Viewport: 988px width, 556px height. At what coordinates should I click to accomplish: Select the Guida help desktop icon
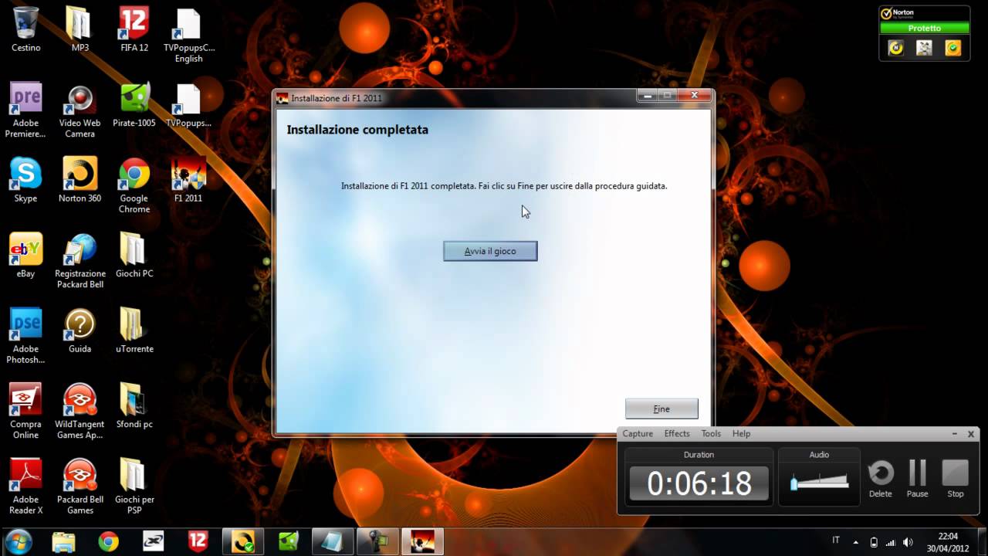pyautogui.click(x=80, y=331)
